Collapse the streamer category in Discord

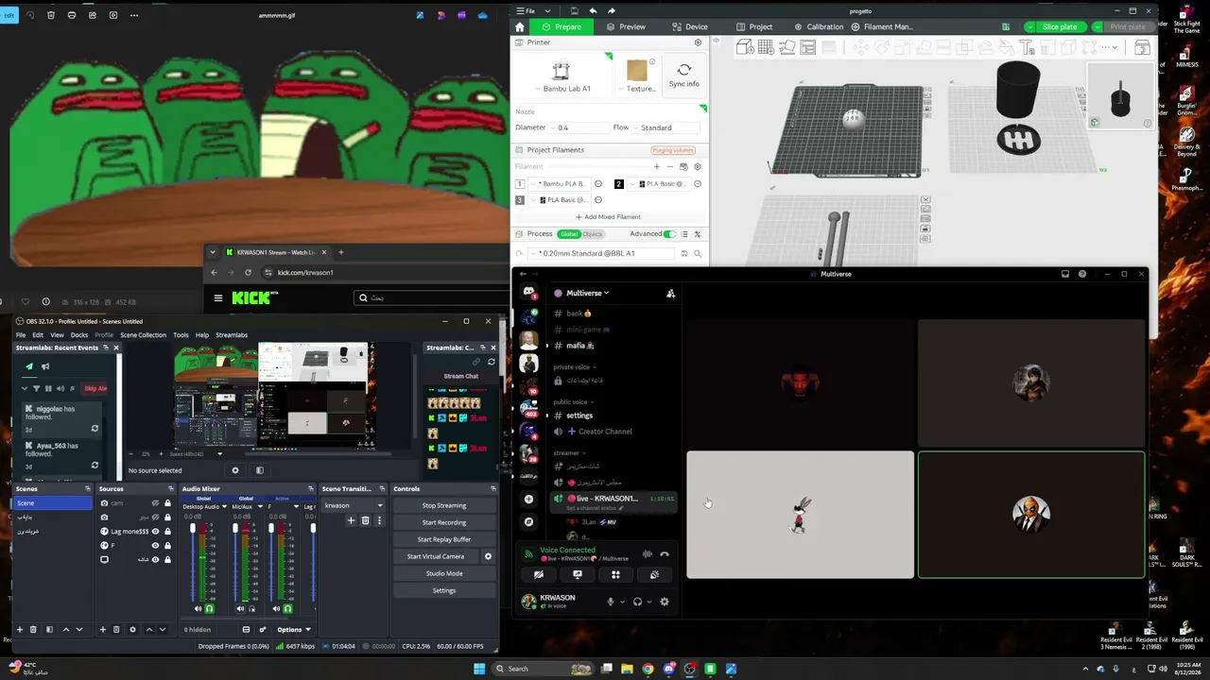coord(568,452)
